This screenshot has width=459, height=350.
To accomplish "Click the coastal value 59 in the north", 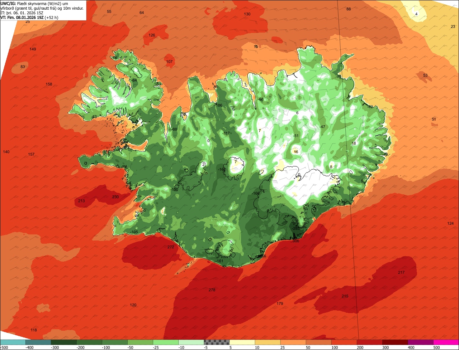I will [216, 87].
